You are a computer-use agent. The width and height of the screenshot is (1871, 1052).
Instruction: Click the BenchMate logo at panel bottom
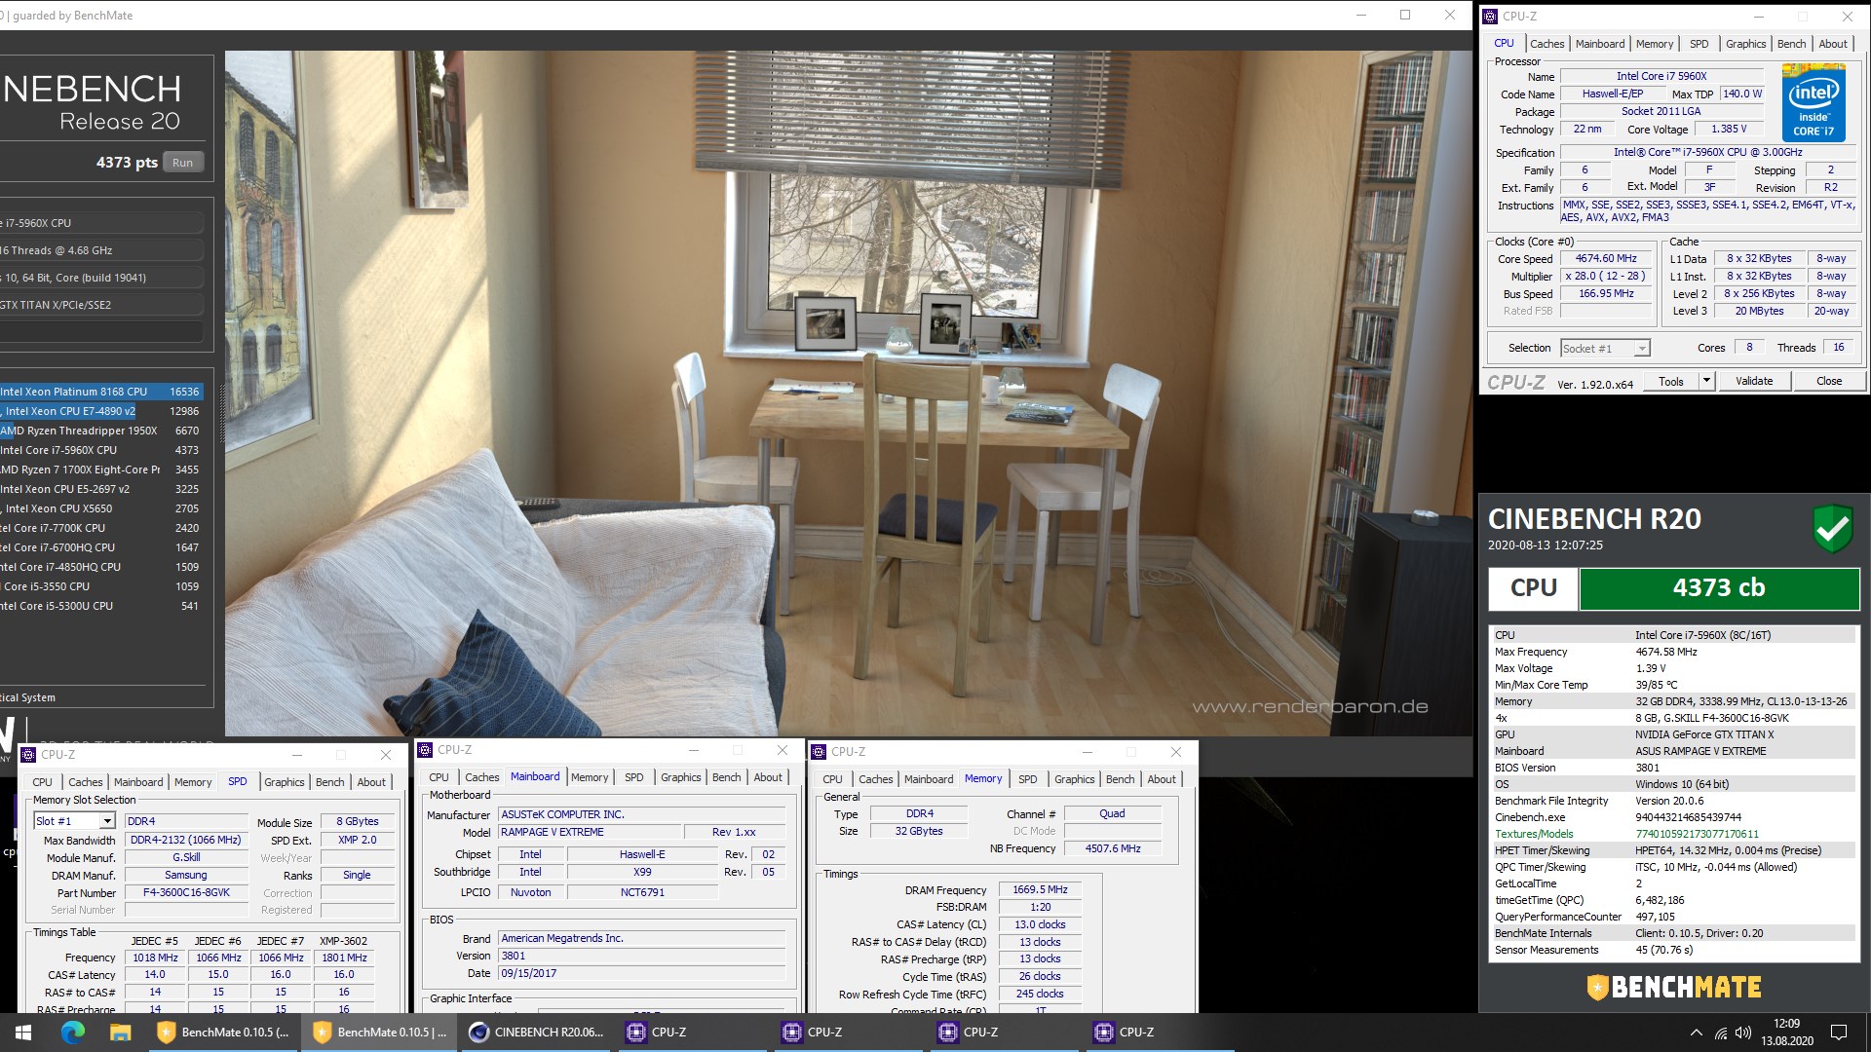coord(1673,988)
